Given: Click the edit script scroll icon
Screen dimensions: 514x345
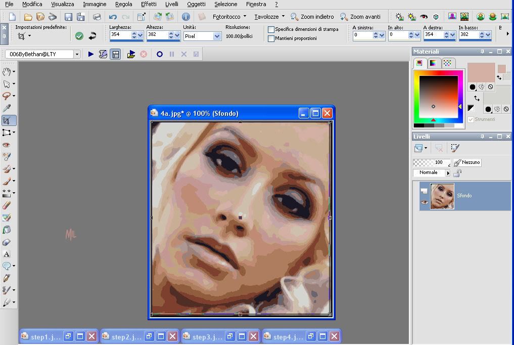Looking at the screenshot, I should click(103, 54).
